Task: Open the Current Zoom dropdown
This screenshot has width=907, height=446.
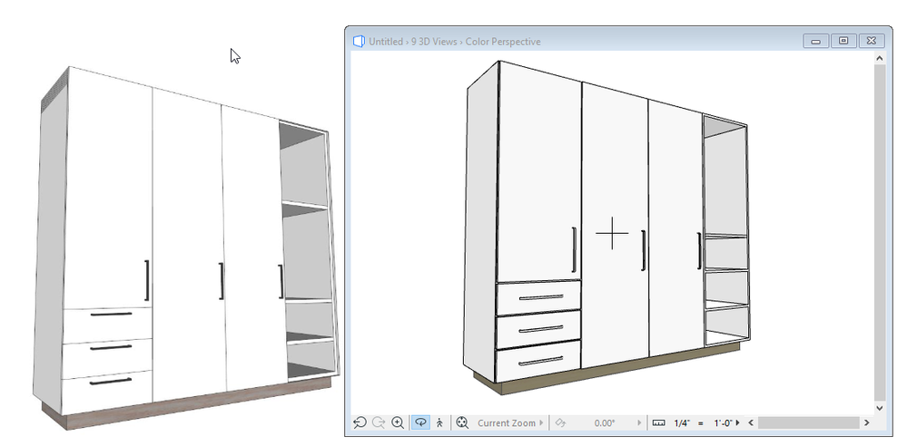Action: coord(511,422)
